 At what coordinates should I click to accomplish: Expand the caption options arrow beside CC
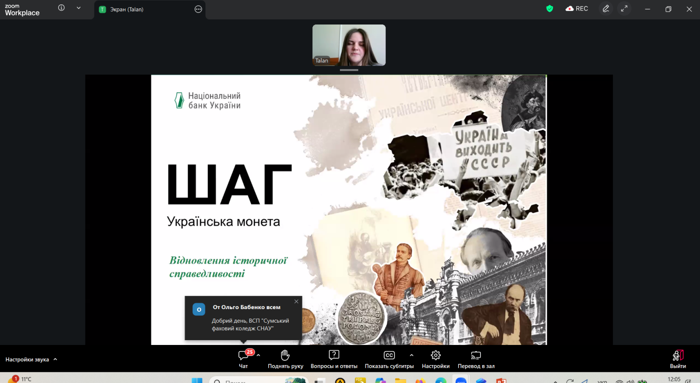[411, 355]
